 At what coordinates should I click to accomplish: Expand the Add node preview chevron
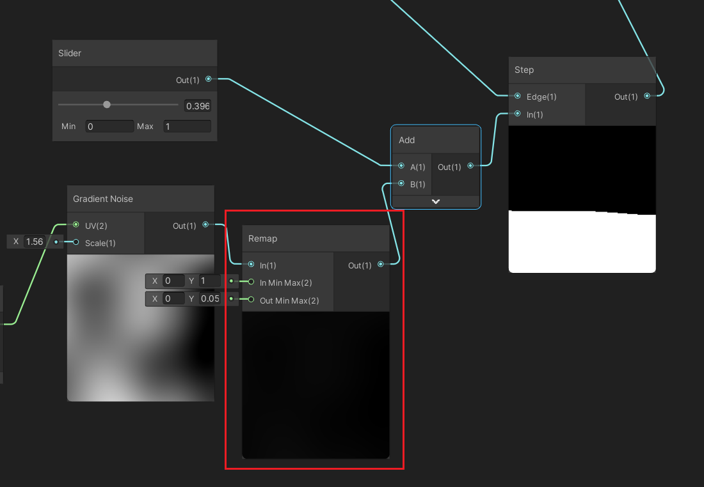pos(435,202)
